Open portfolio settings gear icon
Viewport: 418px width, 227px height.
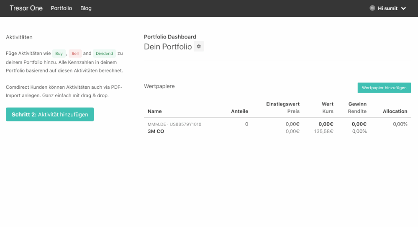199,46
